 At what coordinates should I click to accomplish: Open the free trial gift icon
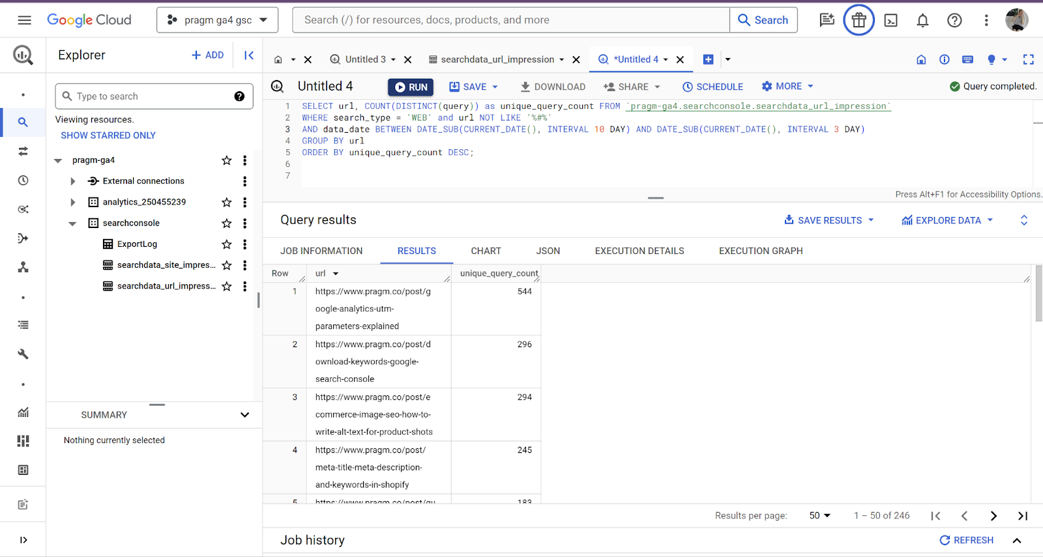859,20
